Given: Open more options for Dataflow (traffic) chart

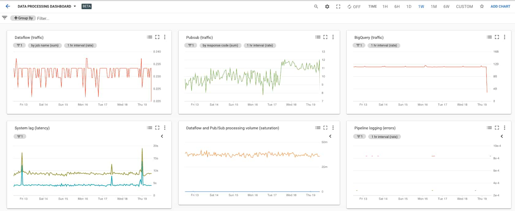Looking at the screenshot, I should [x=165, y=37].
